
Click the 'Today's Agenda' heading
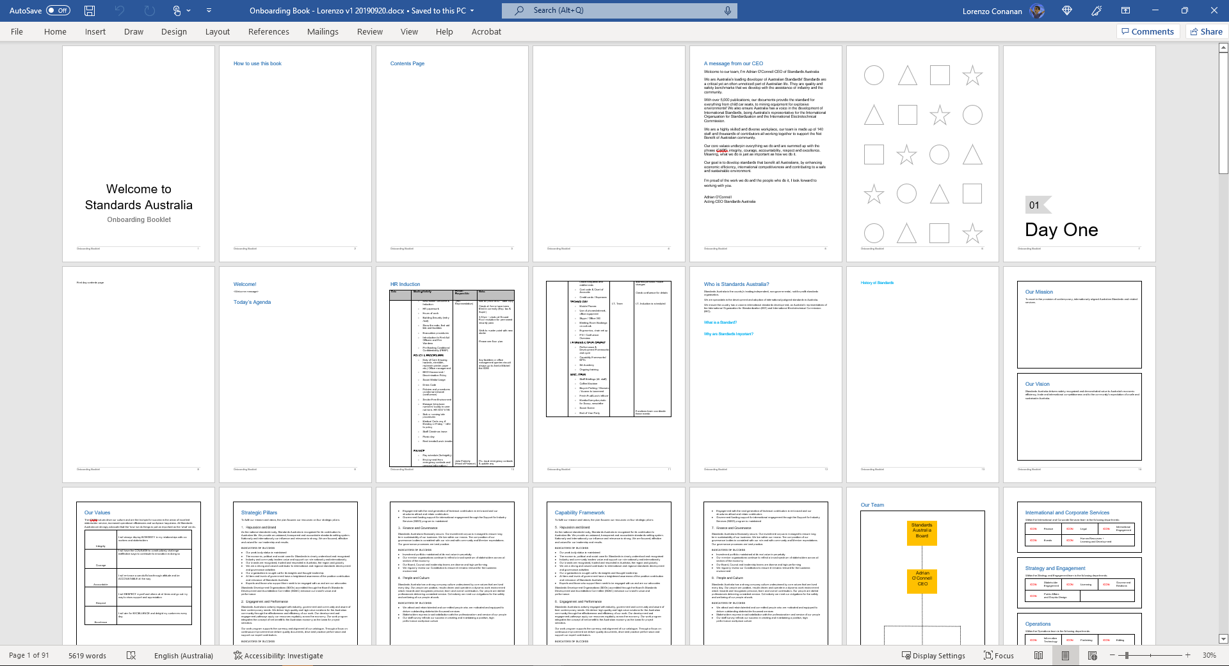[x=252, y=302]
